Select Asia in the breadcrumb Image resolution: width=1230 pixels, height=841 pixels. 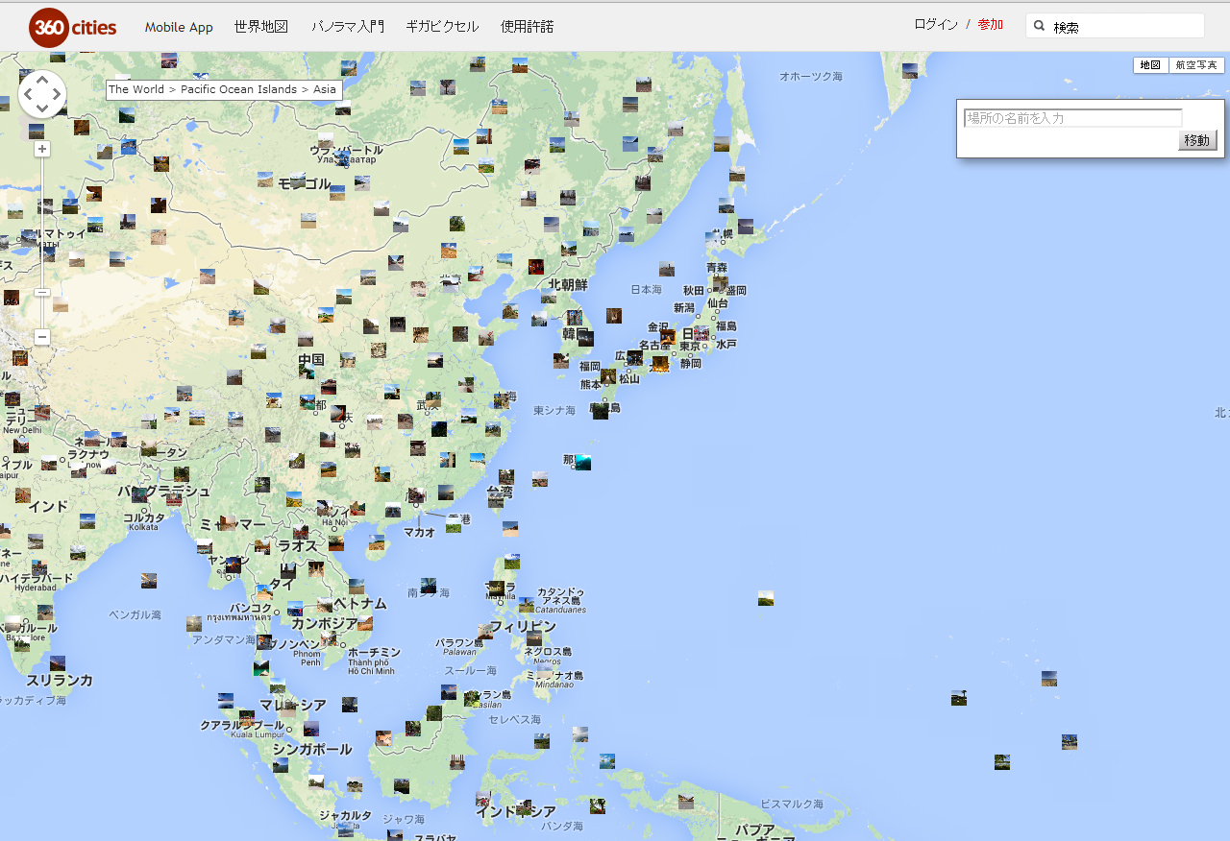click(325, 89)
